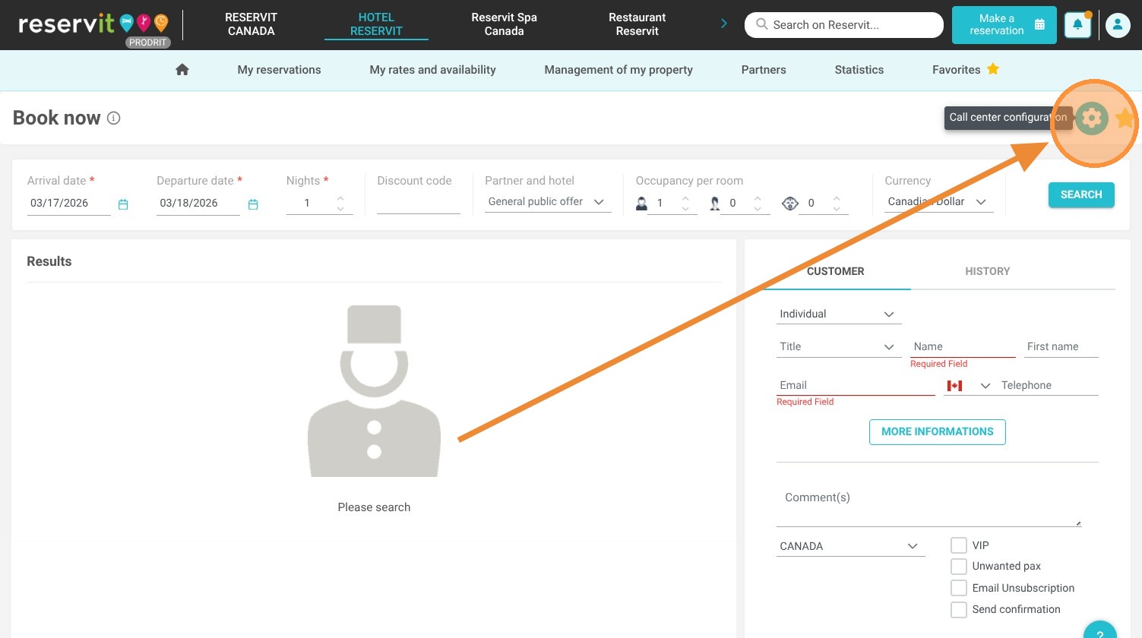
Task: Open the Call center configuration gear icon
Action: [x=1091, y=118]
